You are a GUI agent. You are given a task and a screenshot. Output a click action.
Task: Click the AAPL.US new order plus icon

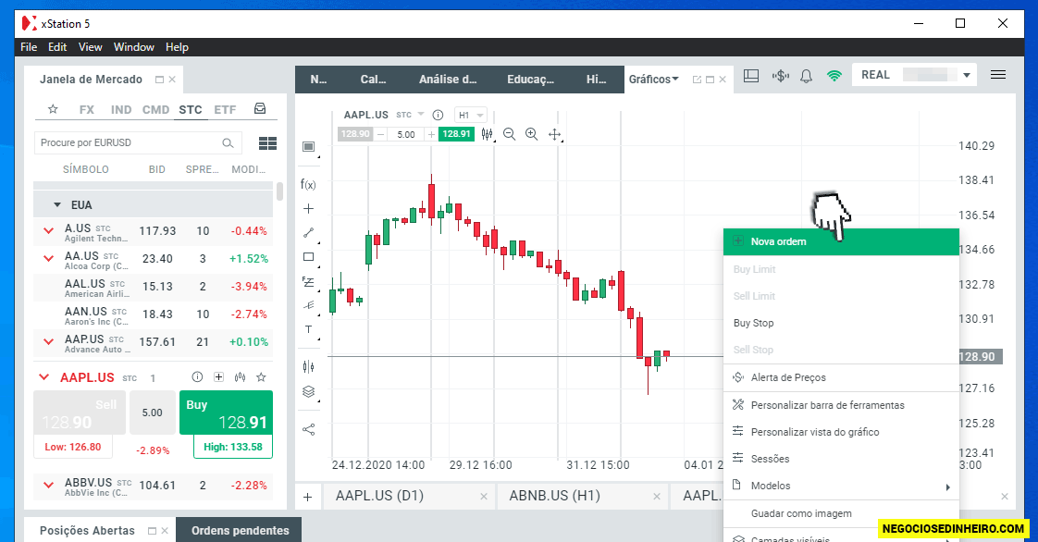(x=218, y=377)
